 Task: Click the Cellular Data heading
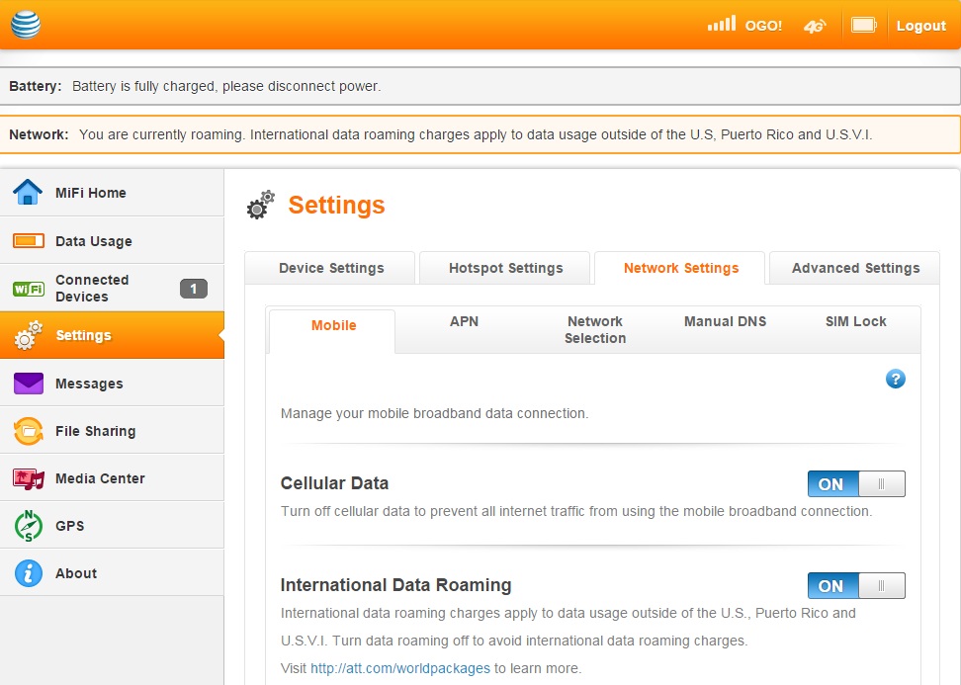(x=334, y=483)
